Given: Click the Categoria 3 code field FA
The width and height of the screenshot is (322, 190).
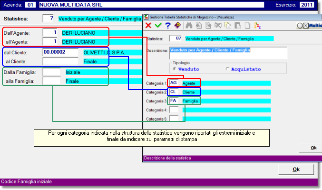Looking at the screenshot, I should [x=174, y=101].
